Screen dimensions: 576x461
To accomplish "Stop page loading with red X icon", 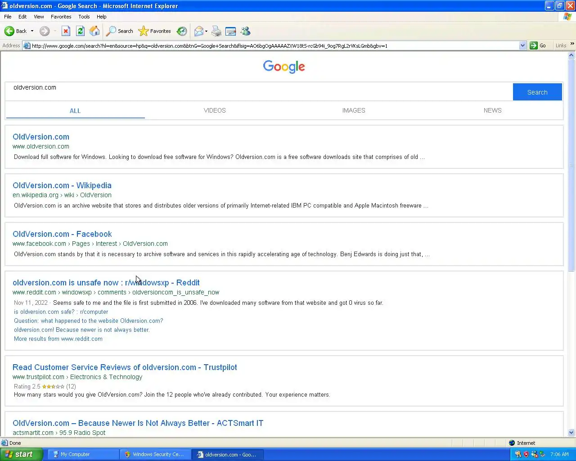I will coord(66,31).
